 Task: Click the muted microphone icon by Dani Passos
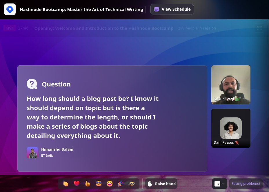237,143
